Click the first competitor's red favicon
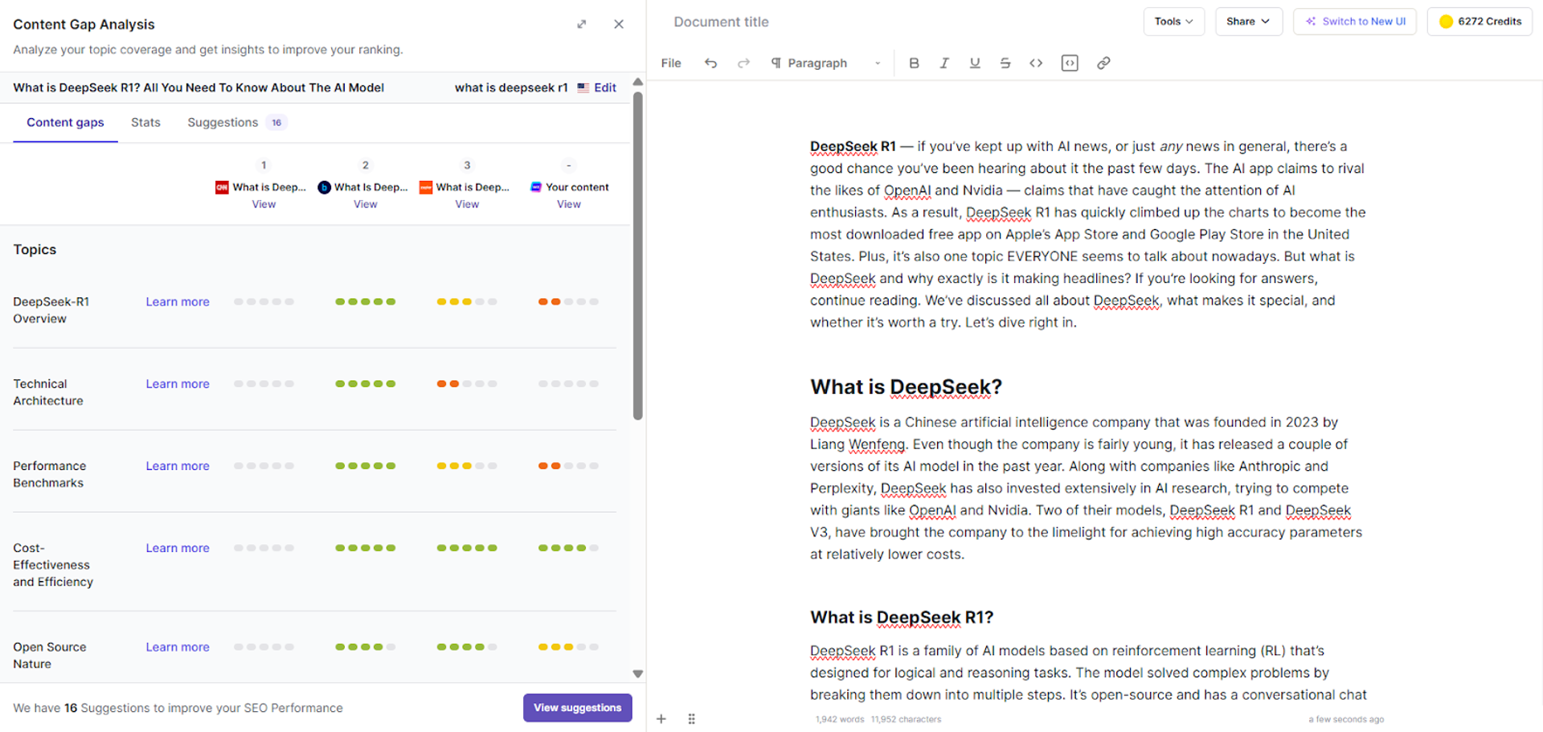 tap(222, 187)
